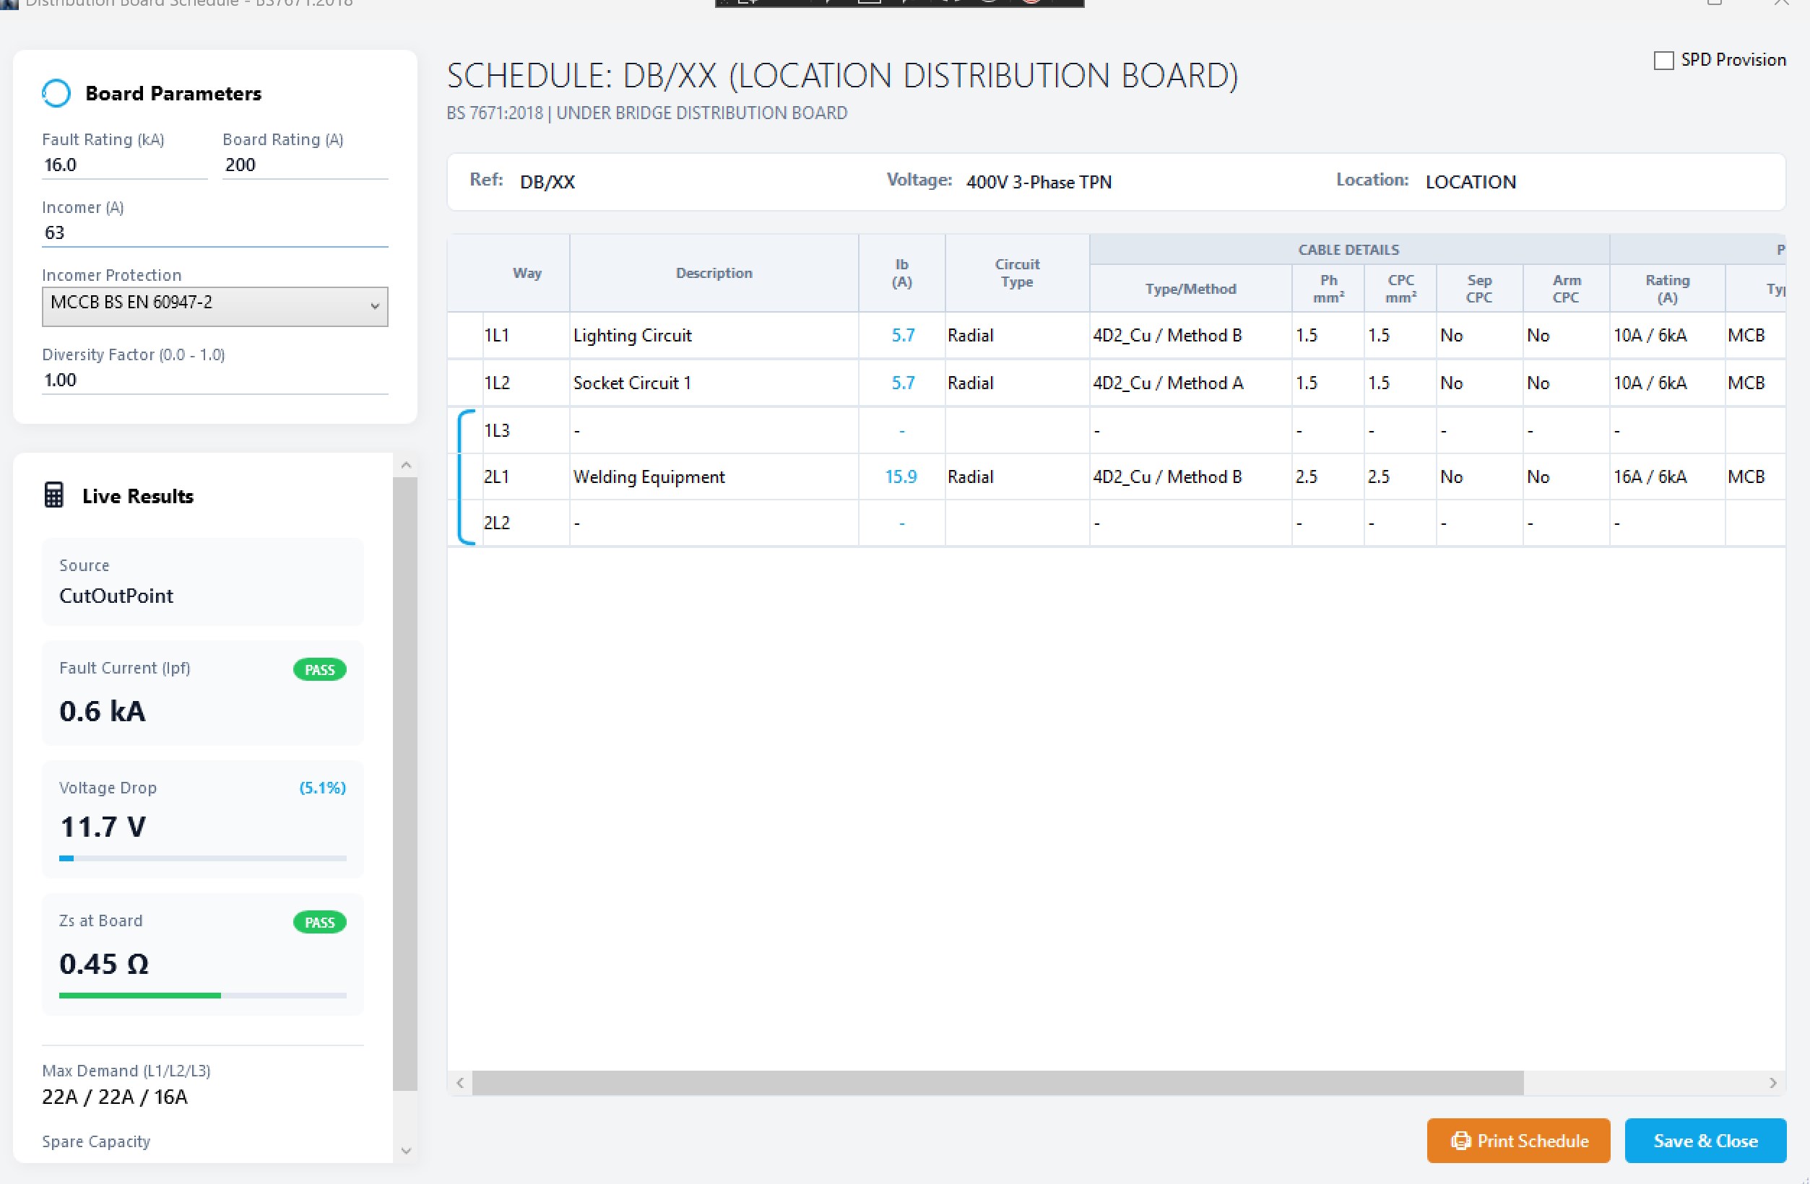Select the Welding Equipment description cell
This screenshot has height=1184, width=1810.
pyautogui.click(x=714, y=476)
